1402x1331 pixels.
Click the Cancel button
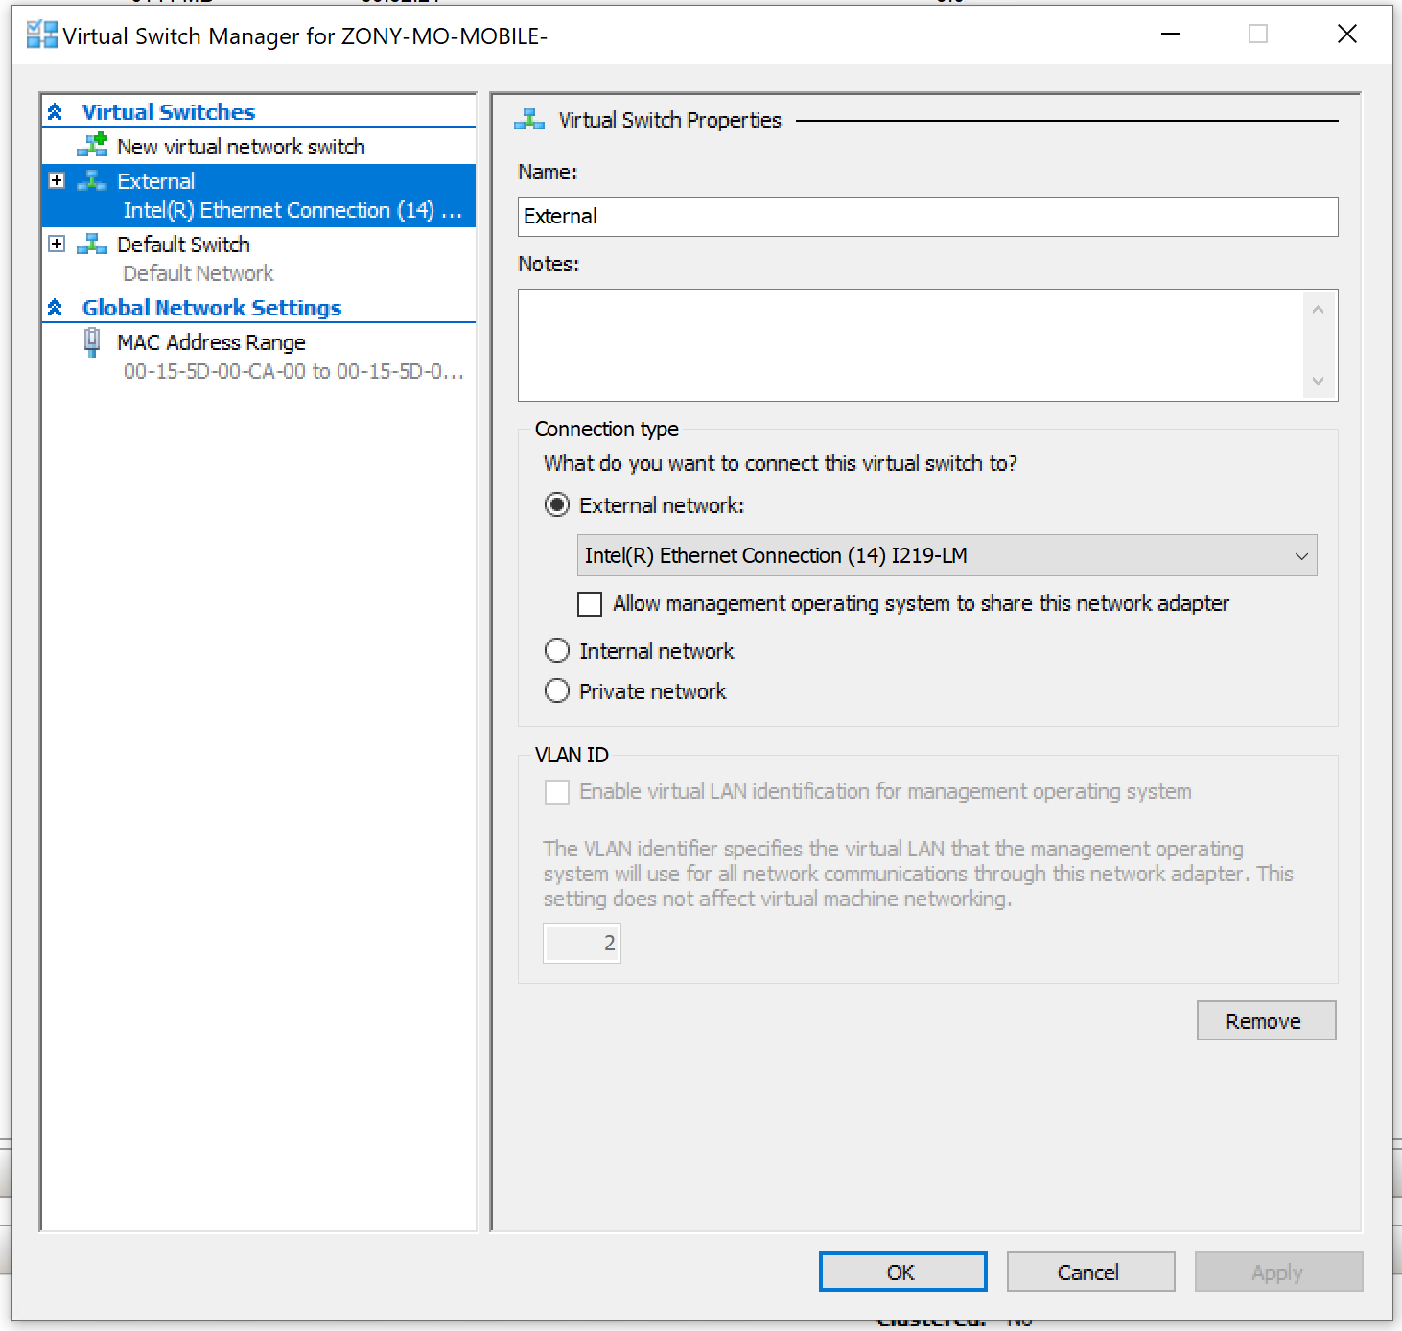click(x=1089, y=1272)
